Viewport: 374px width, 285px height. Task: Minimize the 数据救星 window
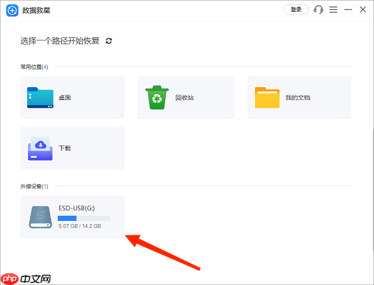point(348,9)
